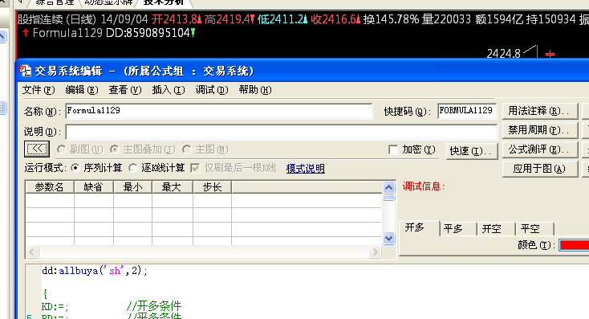This screenshot has width=589, height=319.
Task: Click parameter table scroll down arrow
Action: (x=388, y=239)
